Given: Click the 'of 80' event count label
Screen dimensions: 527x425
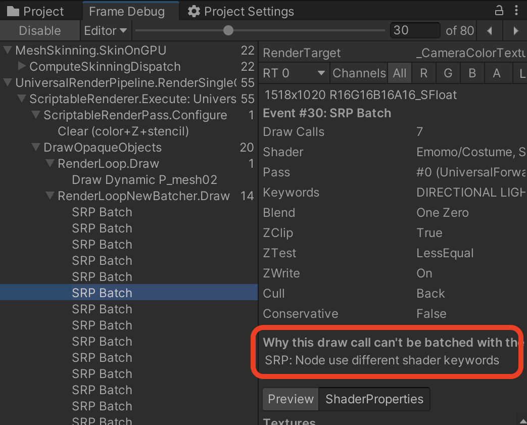Looking at the screenshot, I should click(x=460, y=31).
